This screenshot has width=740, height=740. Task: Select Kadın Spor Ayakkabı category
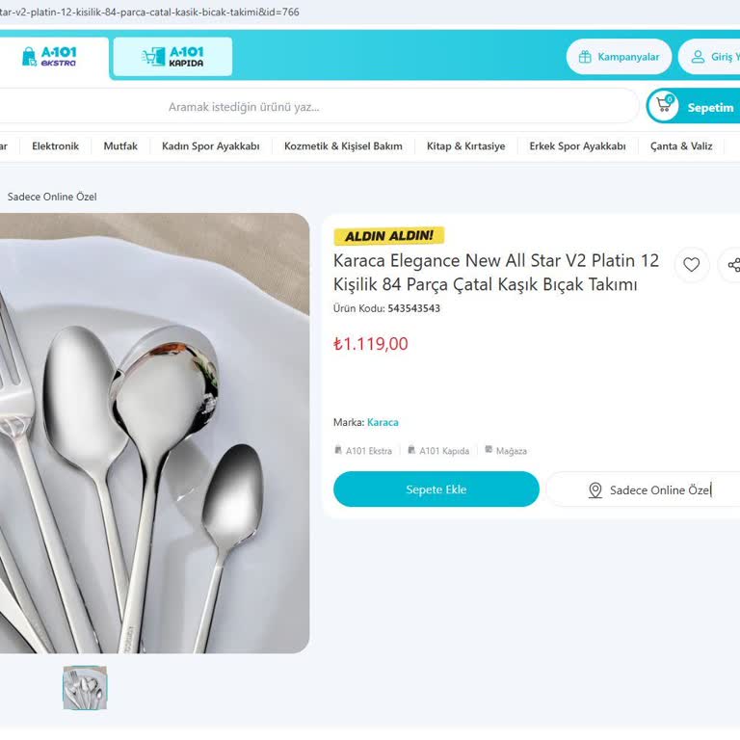tap(210, 146)
